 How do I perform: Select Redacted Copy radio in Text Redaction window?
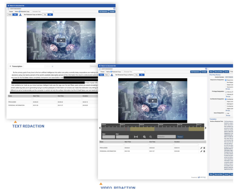coord(20,11)
